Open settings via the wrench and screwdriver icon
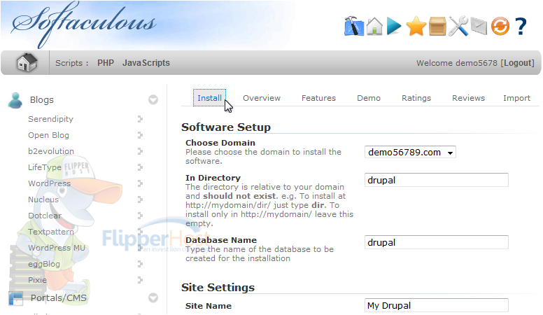Image resolution: width=543 pixels, height=315 pixels. [458, 26]
